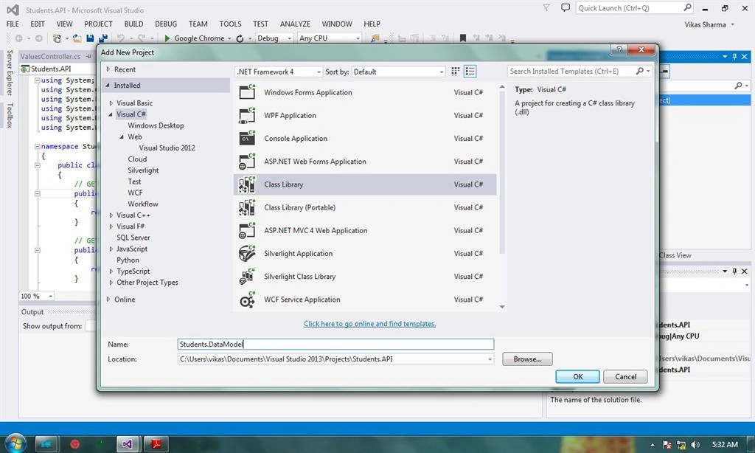Click the browser refresh toolbar icon

(x=240, y=38)
